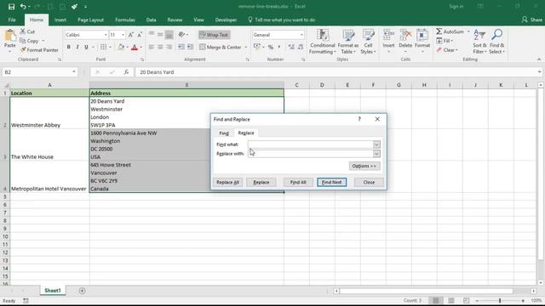
Task: Copy the selected cells
Action: (29, 41)
